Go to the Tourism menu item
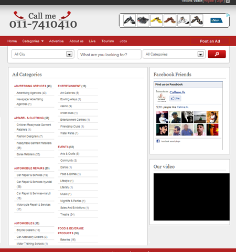Screen dimensions: 236x252 point(108,41)
